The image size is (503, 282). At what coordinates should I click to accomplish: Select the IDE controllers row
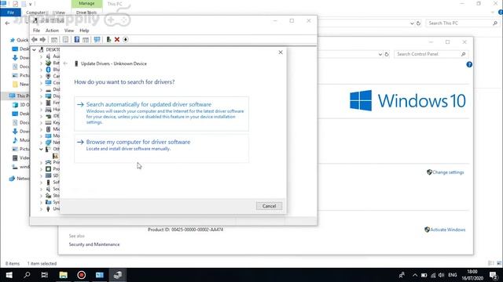52,116
